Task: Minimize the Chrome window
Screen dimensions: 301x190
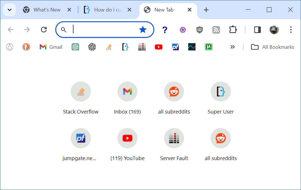Action: coord(248,10)
